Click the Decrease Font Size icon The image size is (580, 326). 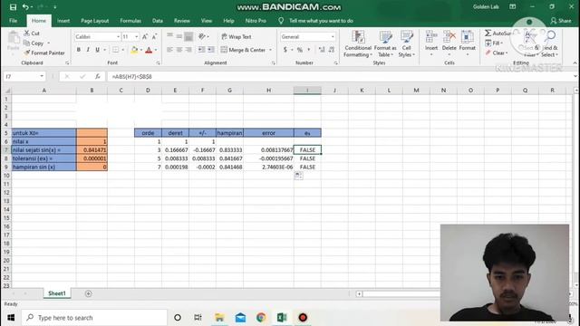point(155,36)
